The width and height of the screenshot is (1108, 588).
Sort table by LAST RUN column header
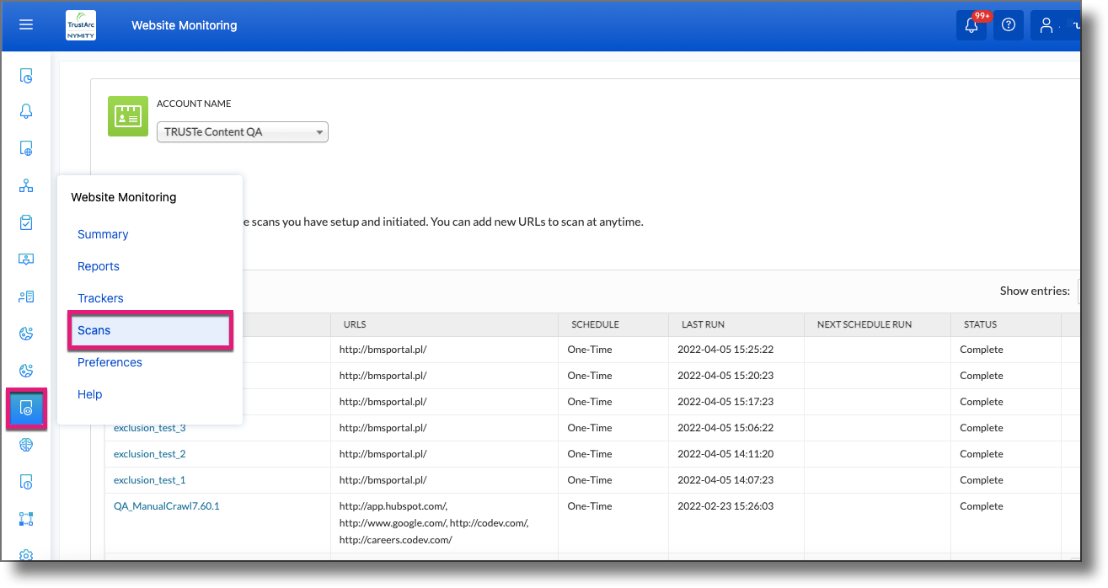click(701, 324)
